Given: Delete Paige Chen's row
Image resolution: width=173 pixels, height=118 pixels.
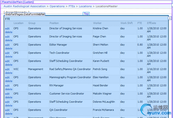Looking at the screenshot, I should tap(9, 40).
